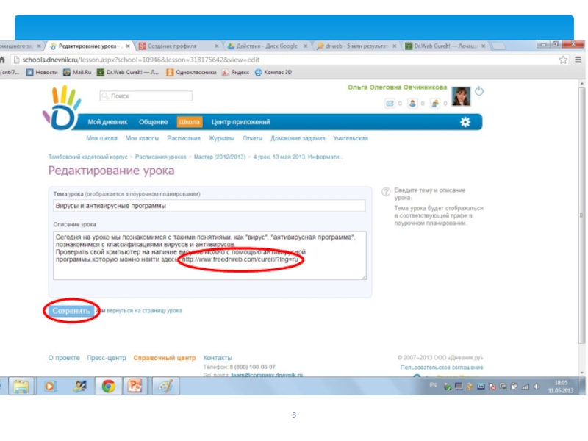
Task: Open the Пресс-центр footer link
Action: [107, 358]
